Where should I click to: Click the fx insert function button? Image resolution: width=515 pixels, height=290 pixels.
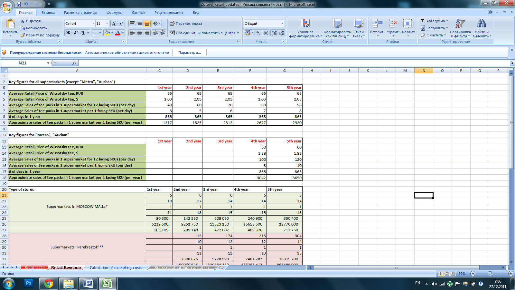(x=74, y=63)
